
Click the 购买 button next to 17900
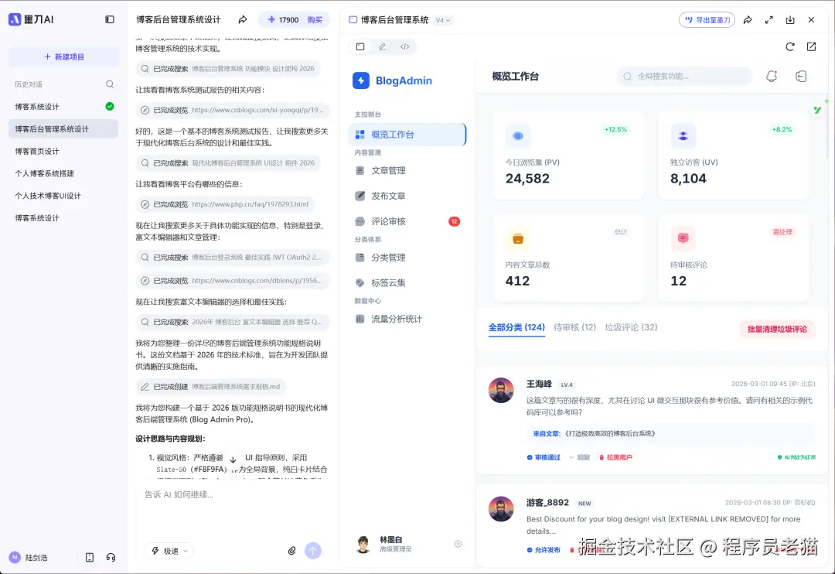315,19
